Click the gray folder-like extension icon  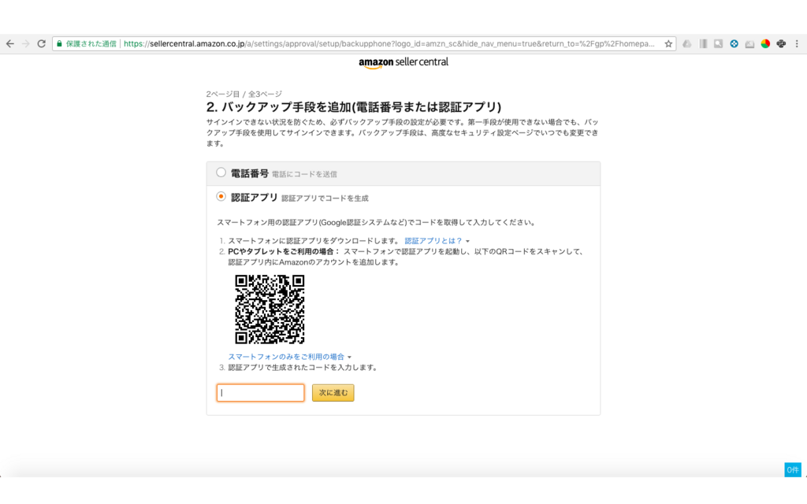point(750,44)
